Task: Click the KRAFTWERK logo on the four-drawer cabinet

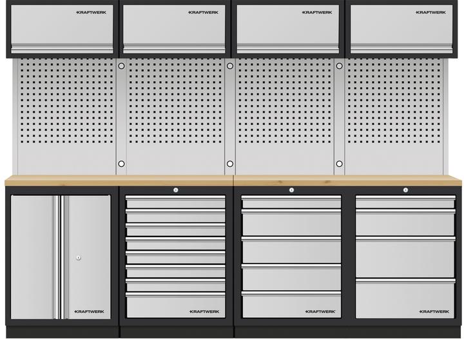Action: pos(434,311)
